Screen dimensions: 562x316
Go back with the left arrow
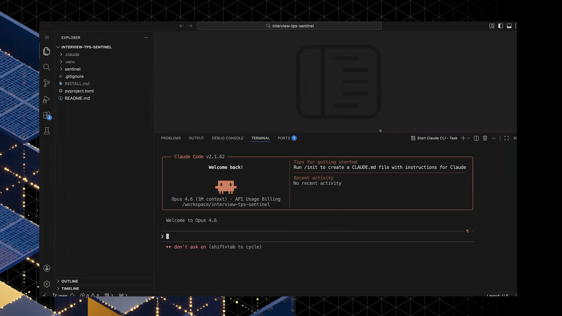[181, 26]
